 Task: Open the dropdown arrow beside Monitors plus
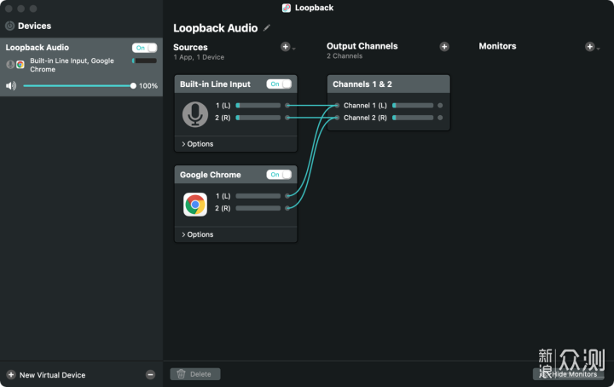coord(599,49)
